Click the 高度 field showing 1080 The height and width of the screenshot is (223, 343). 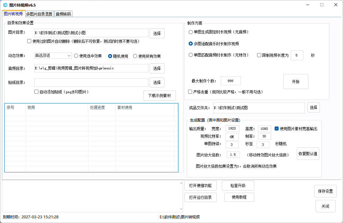point(265,129)
